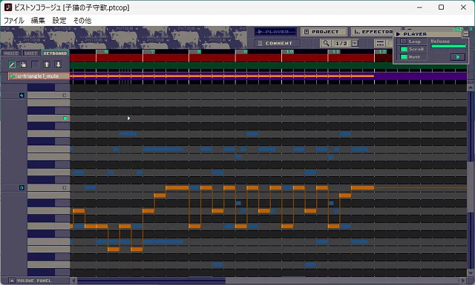Select the long final orange note on C3
Image resolution: width=475 pixels, height=285 pixels.
[x=363, y=188]
